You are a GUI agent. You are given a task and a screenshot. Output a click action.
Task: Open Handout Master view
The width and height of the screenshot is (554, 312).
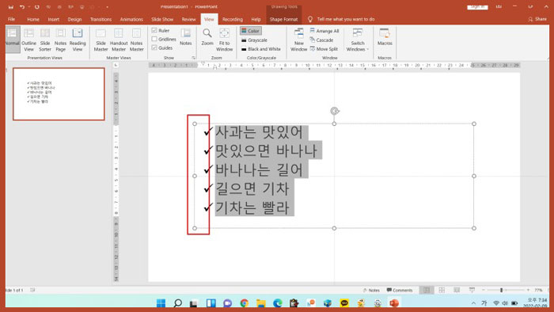click(119, 40)
